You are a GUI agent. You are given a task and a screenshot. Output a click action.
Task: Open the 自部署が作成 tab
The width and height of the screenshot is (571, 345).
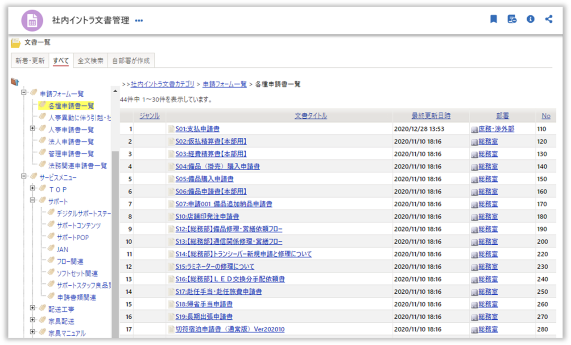coord(131,61)
